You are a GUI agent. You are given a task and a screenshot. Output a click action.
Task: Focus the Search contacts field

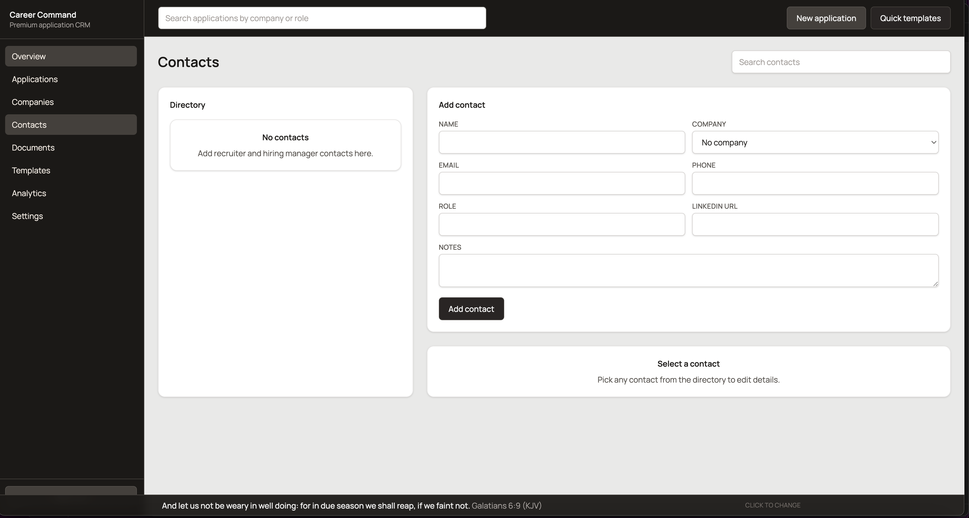841,62
